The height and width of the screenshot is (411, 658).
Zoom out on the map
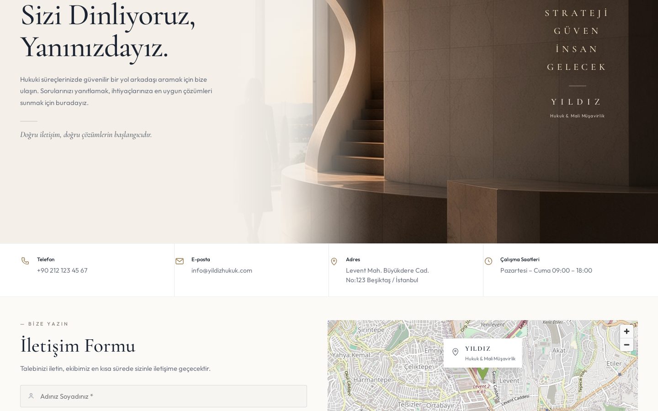626,345
